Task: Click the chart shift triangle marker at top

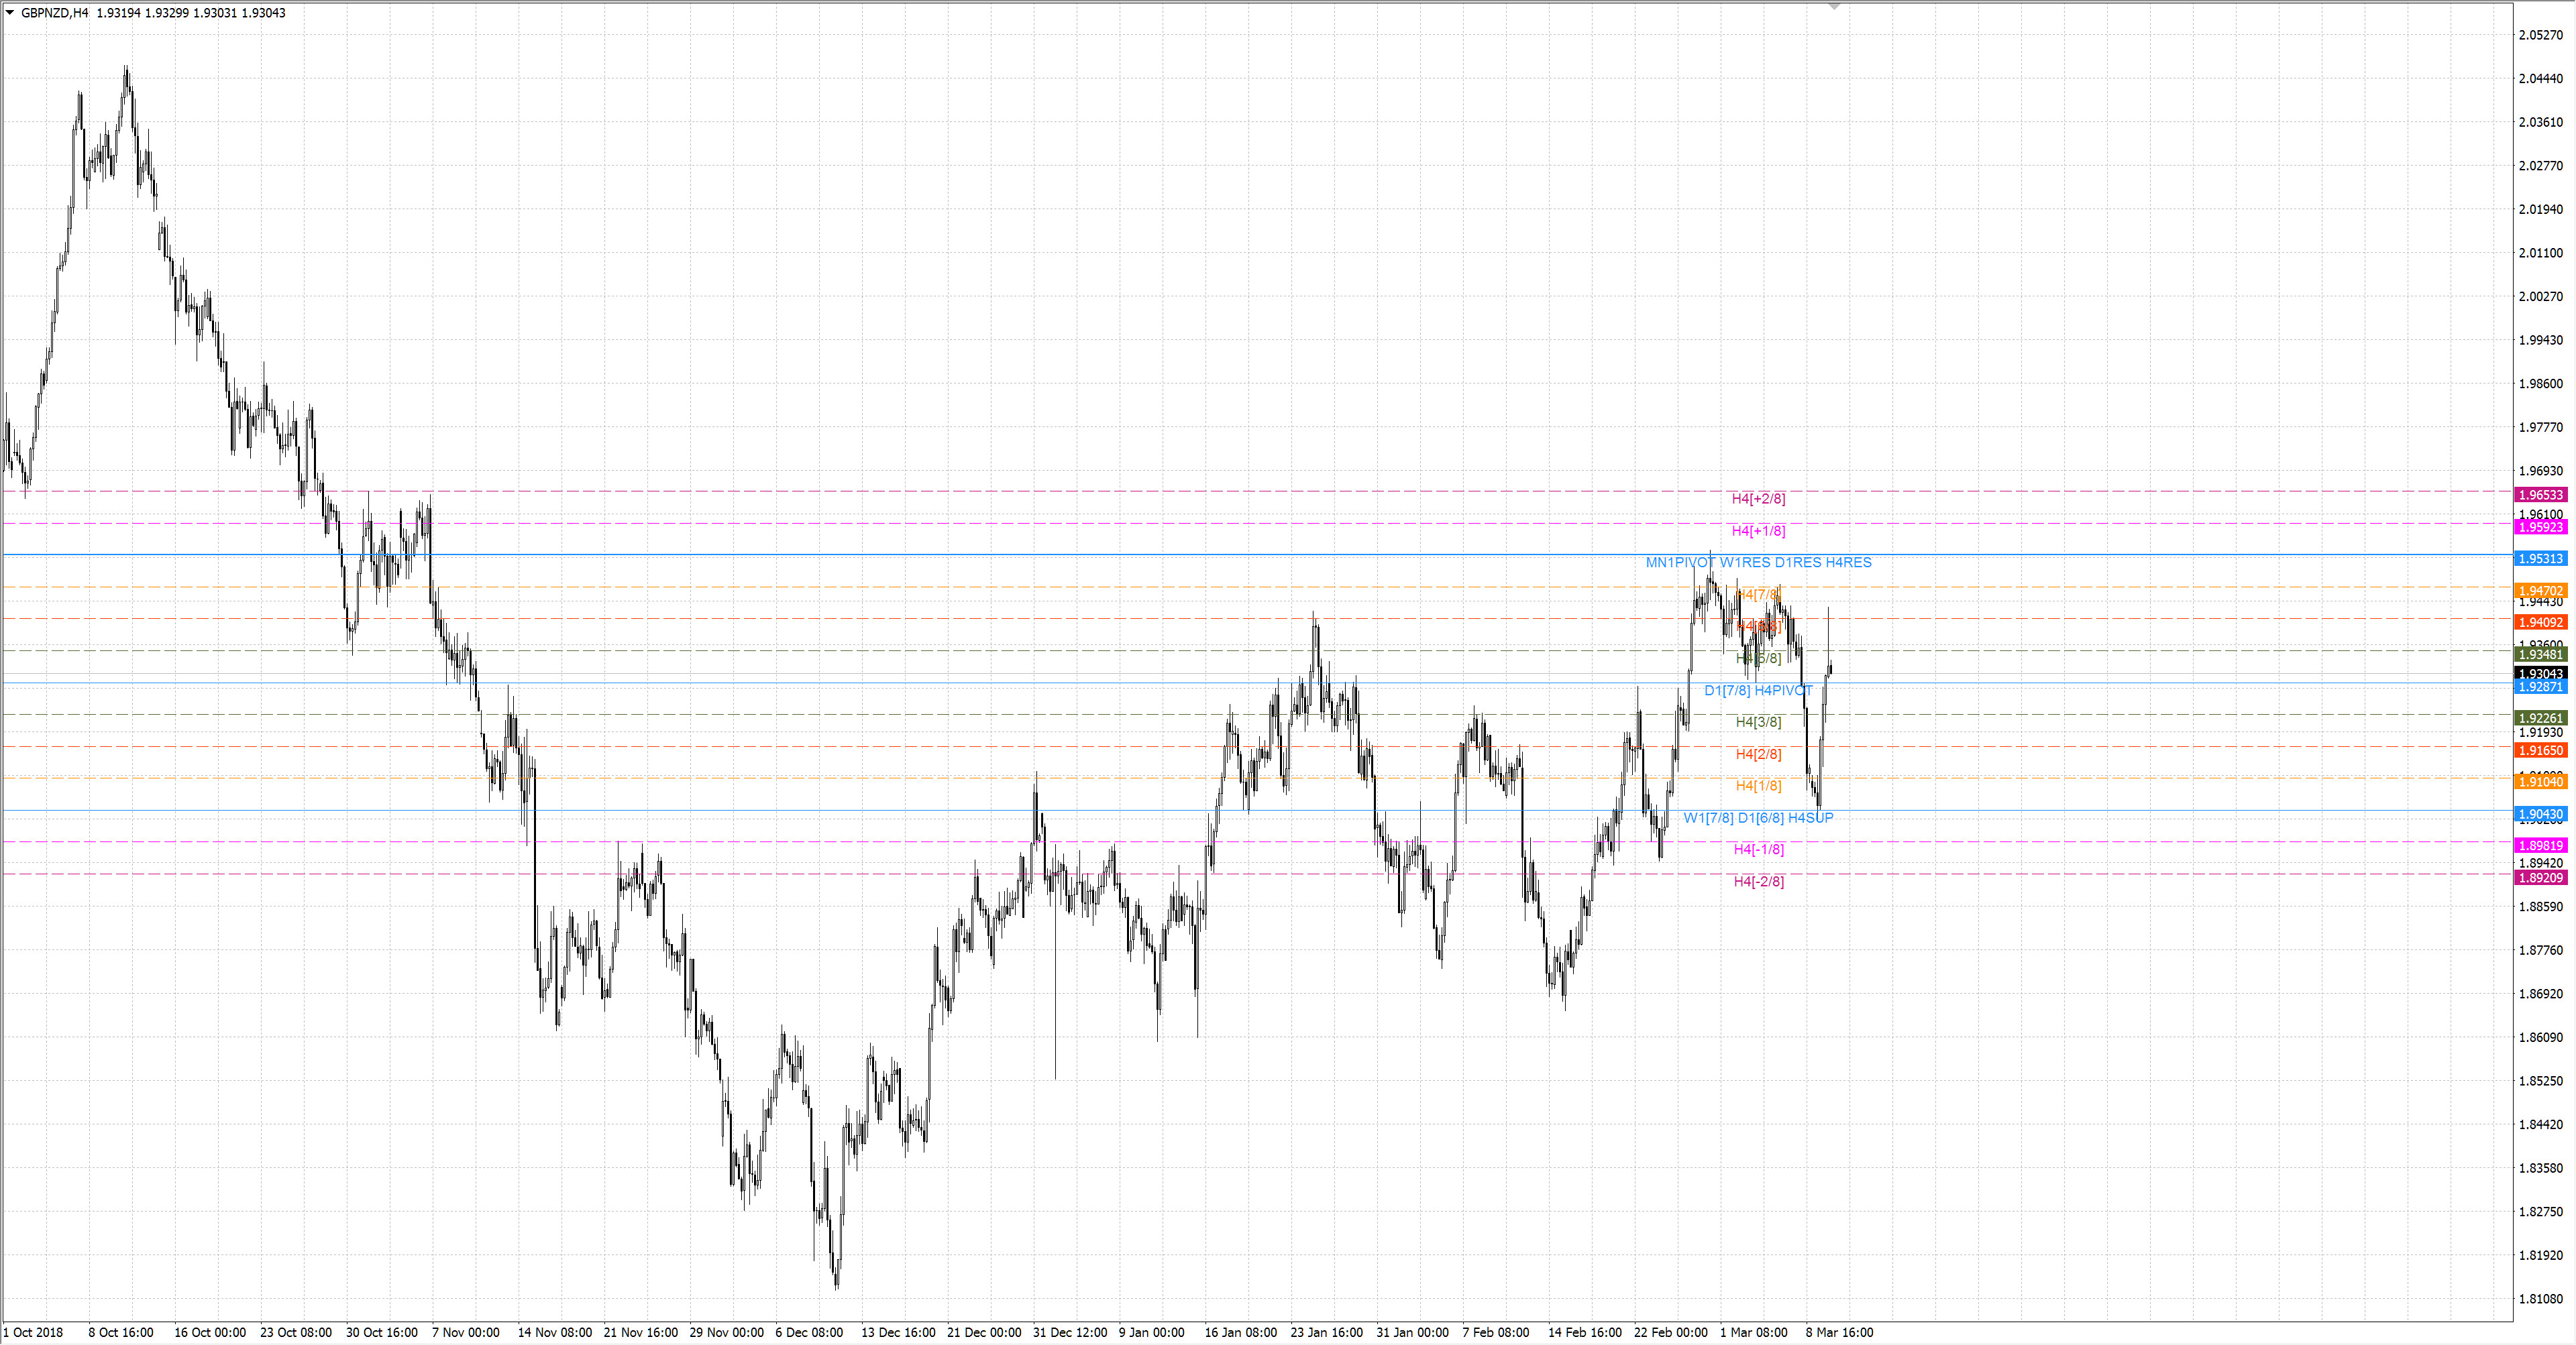Action: 1834,7
